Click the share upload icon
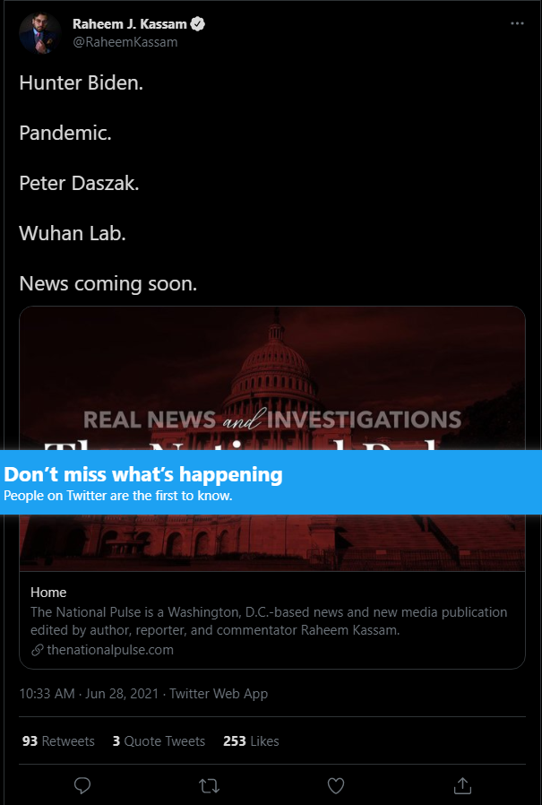 tap(462, 784)
